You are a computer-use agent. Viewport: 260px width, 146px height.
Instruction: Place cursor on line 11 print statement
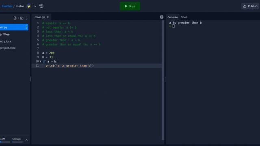coord(69,66)
